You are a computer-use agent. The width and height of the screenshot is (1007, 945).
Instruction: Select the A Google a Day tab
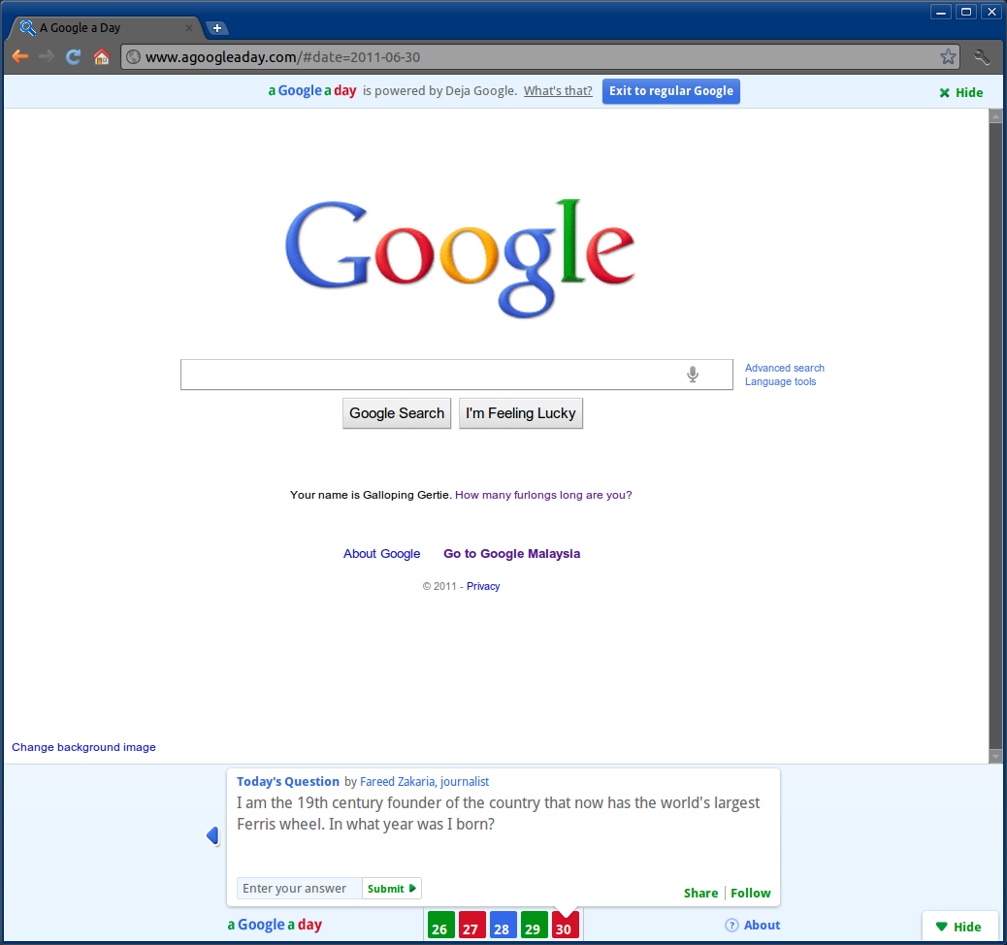tap(106, 27)
